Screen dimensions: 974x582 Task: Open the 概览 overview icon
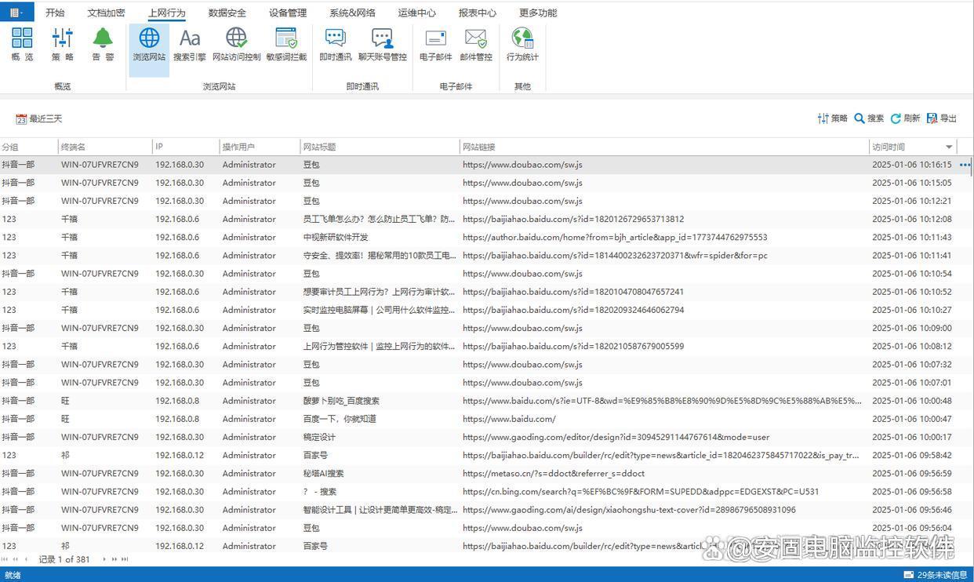[22, 44]
